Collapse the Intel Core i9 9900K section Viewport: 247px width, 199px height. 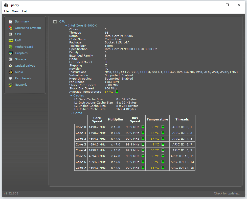[66, 26]
